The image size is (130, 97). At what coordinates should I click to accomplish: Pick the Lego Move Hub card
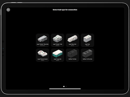pos(72,40)
